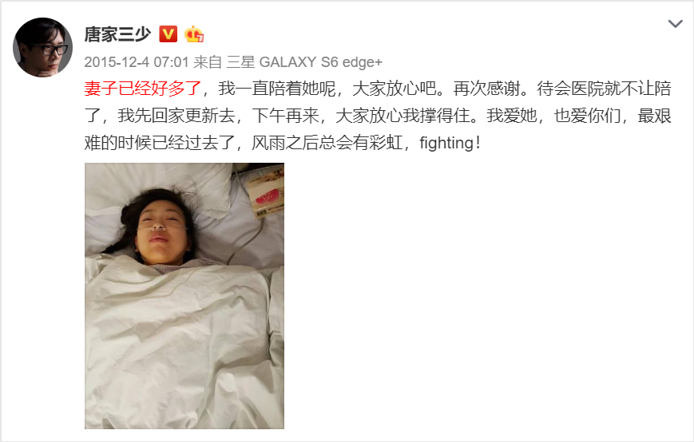The image size is (694, 442).
Task: Click the timestamp 2015-12-4 07:01
Action: [x=137, y=62]
